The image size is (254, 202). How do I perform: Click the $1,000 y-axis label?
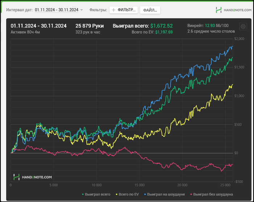click(239, 96)
